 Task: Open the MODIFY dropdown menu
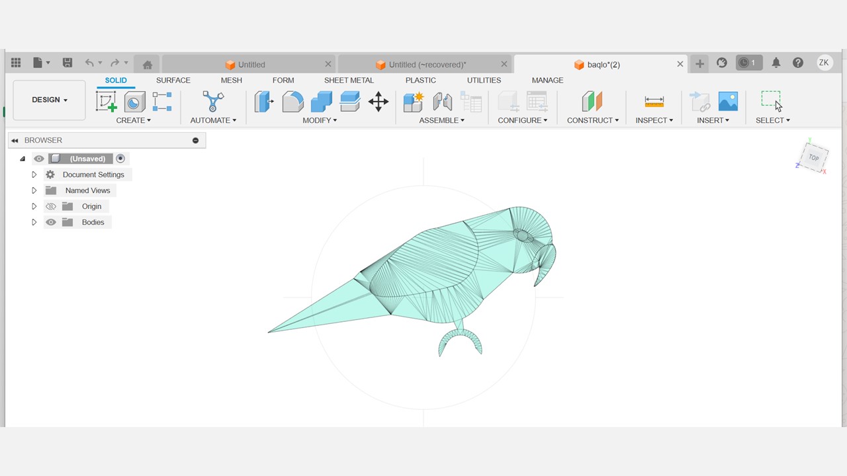[320, 120]
